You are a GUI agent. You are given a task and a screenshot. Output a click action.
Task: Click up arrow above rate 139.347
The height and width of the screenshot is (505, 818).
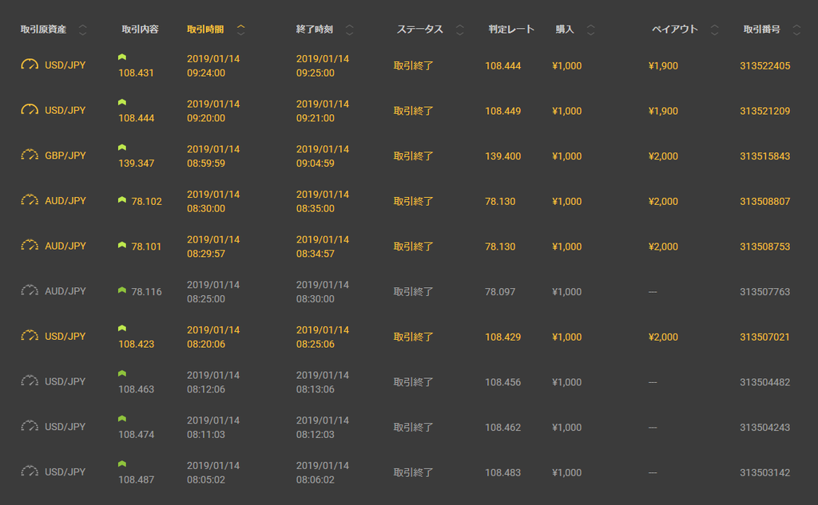click(x=122, y=148)
